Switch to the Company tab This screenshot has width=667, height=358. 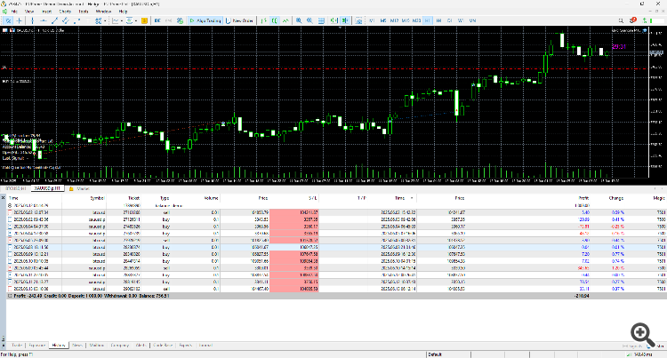click(x=119, y=346)
